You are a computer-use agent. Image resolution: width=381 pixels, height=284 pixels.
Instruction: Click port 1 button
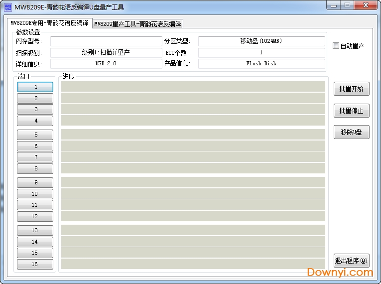click(35, 87)
